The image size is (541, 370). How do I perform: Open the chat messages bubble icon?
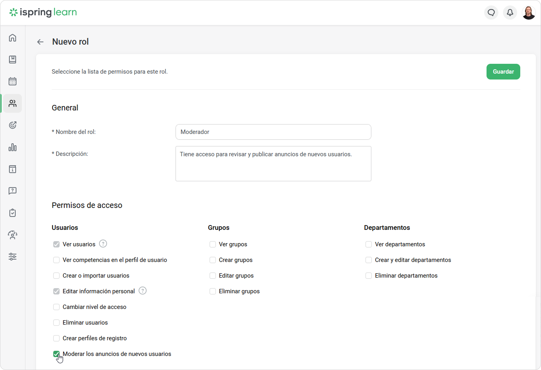(x=491, y=13)
